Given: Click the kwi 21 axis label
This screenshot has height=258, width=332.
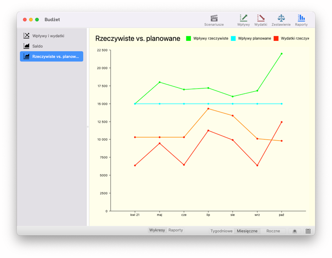Looking at the screenshot, I should pos(135,215).
